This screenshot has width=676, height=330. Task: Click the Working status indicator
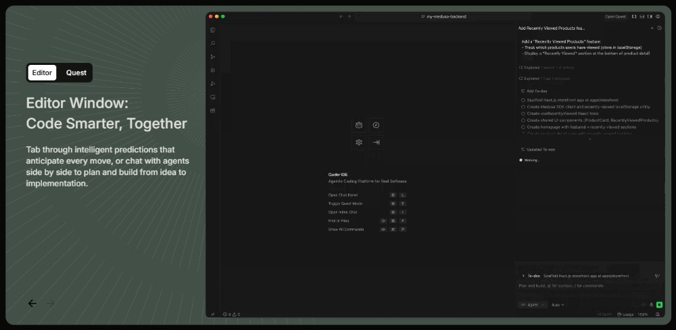pos(529,160)
